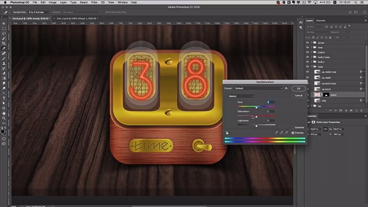Click the create new layer icon
The image size is (368, 207).
coord(356,110)
